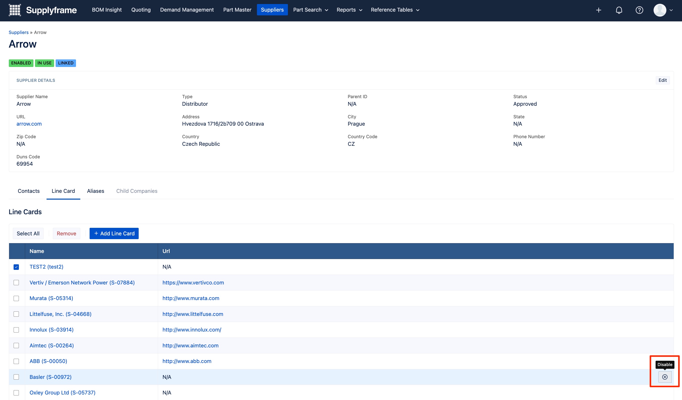Expand the chevron beside the user avatar
The height and width of the screenshot is (400, 682).
tap(671, 10)
